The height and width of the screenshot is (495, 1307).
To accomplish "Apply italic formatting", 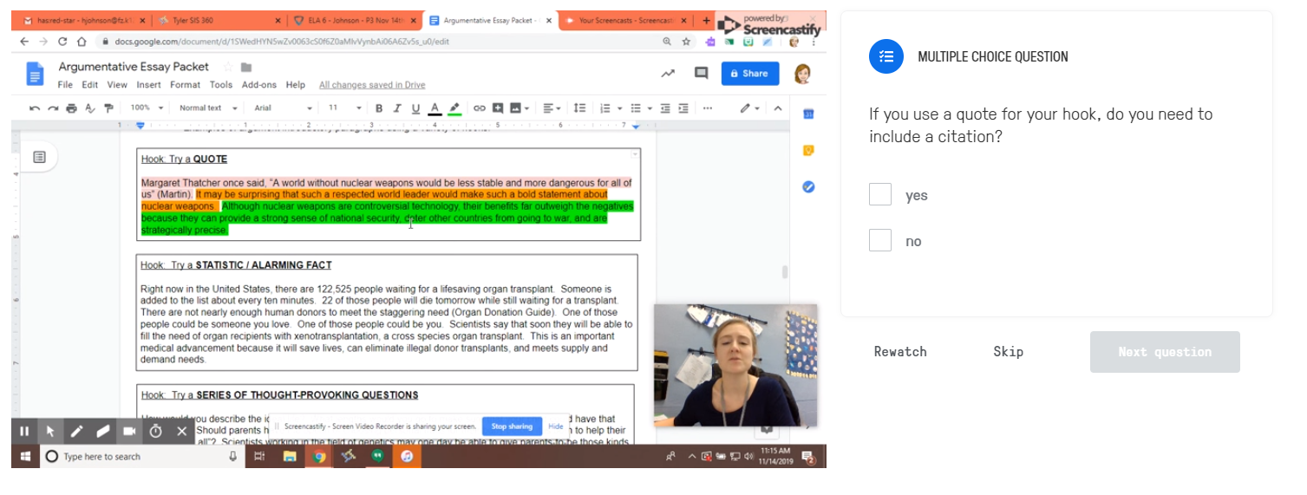I will coord(397,108).
